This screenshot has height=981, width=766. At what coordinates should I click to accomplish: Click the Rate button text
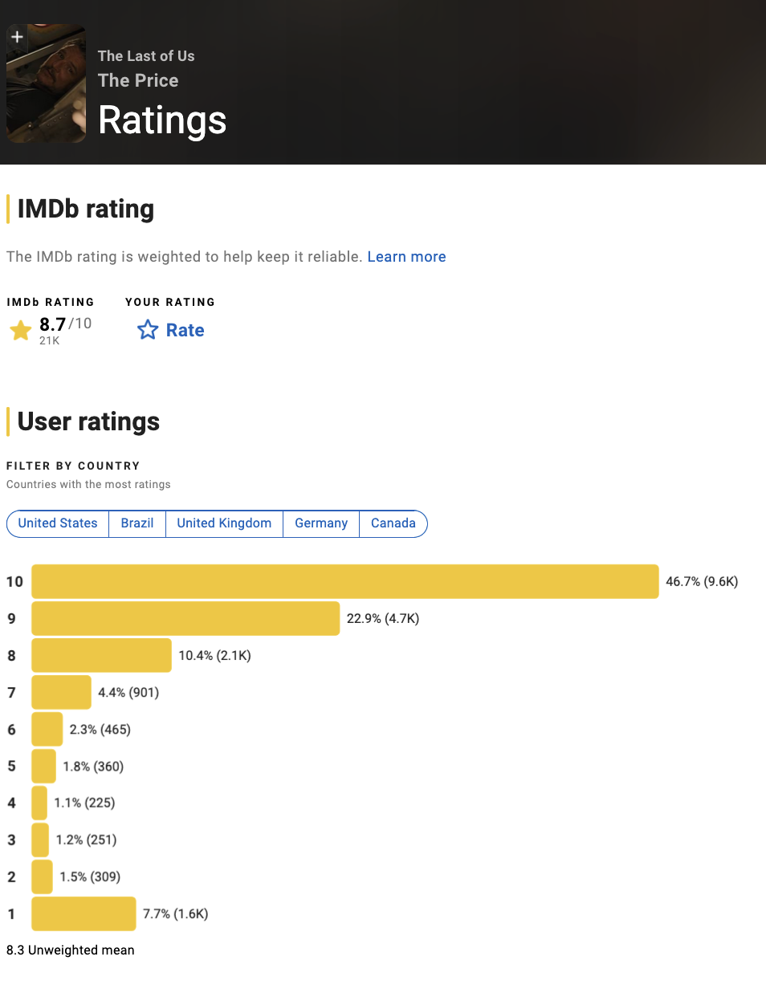pyautogui.click(x=185, y=330)
